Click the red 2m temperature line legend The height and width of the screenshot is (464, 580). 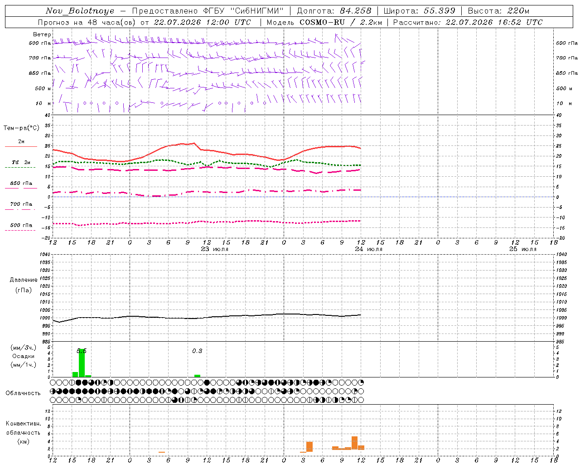point(21,144)
